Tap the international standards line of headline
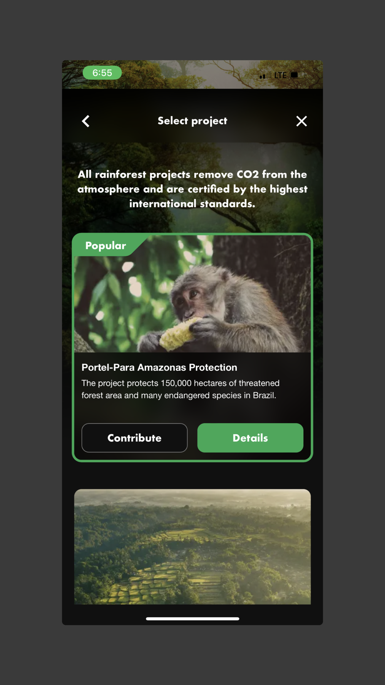 192,203
